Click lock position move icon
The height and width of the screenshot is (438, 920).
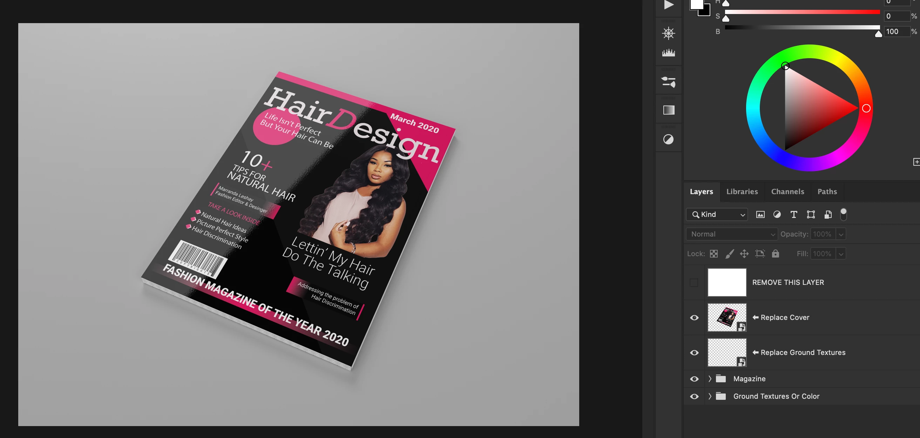click(744, 254)
